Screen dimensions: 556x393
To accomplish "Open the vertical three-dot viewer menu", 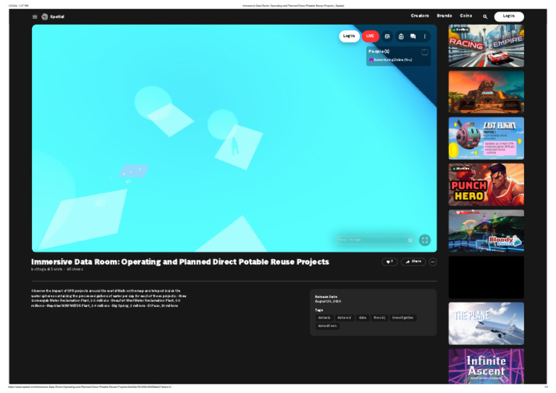I will [425, 36].
